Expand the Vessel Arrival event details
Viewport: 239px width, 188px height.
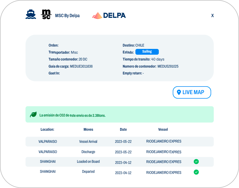coord(88,141)
